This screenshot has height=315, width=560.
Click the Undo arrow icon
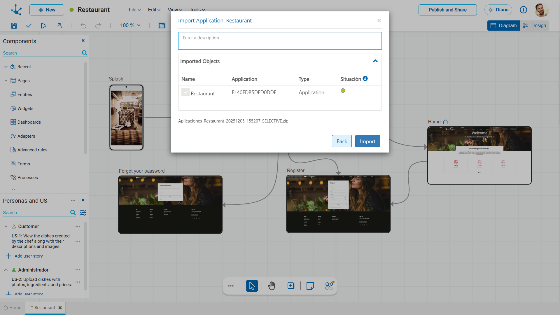tap(83, 26)
